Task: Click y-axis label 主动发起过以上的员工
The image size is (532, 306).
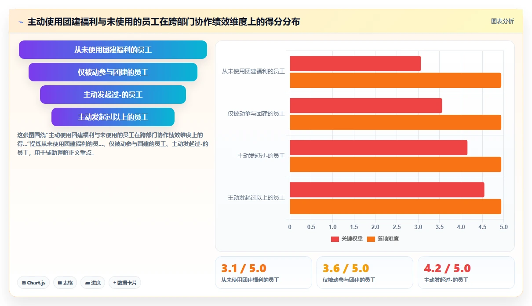Action: (x=256, y=198)
